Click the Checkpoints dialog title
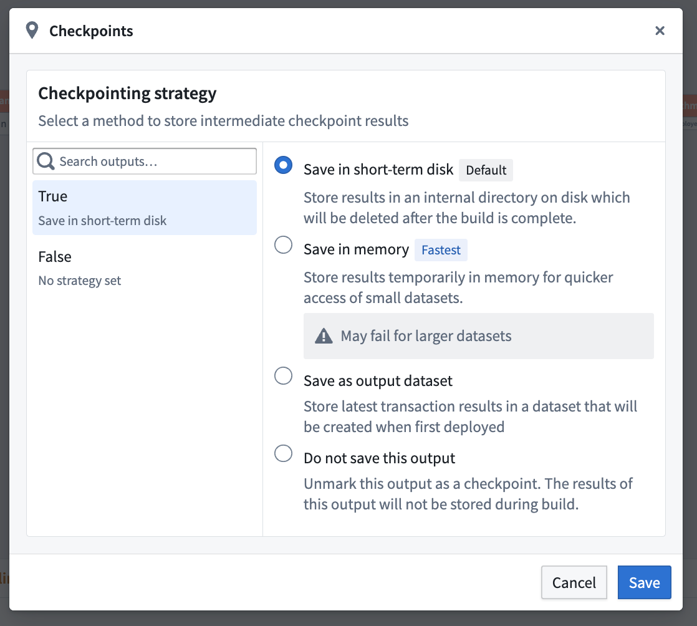This screenshot has width=697, height=626. tap(91, 31)
